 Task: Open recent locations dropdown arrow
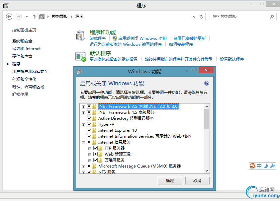click(x=27, y=17)
